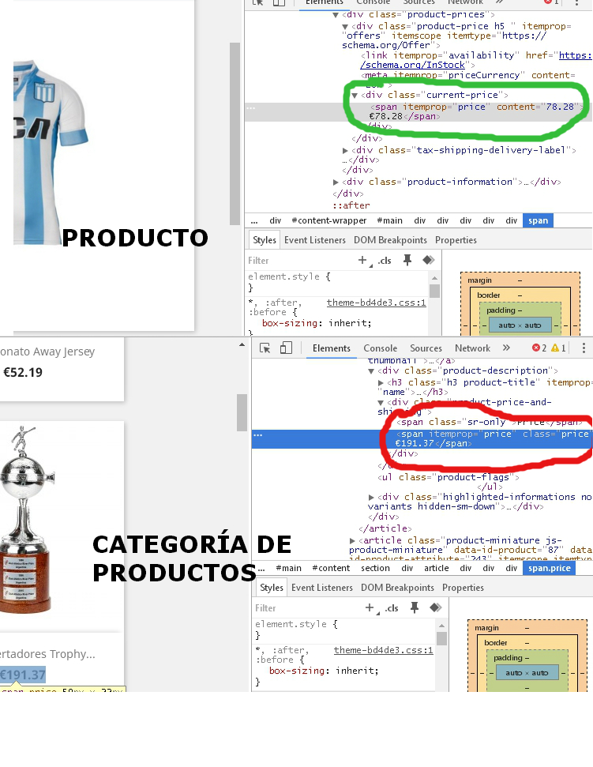Select #main in upper breadcrumb bar

(389, 220)
